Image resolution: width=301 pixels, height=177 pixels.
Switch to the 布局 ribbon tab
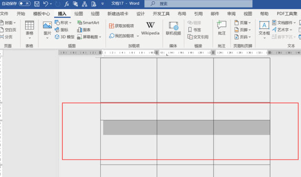(x=182, y=14)
